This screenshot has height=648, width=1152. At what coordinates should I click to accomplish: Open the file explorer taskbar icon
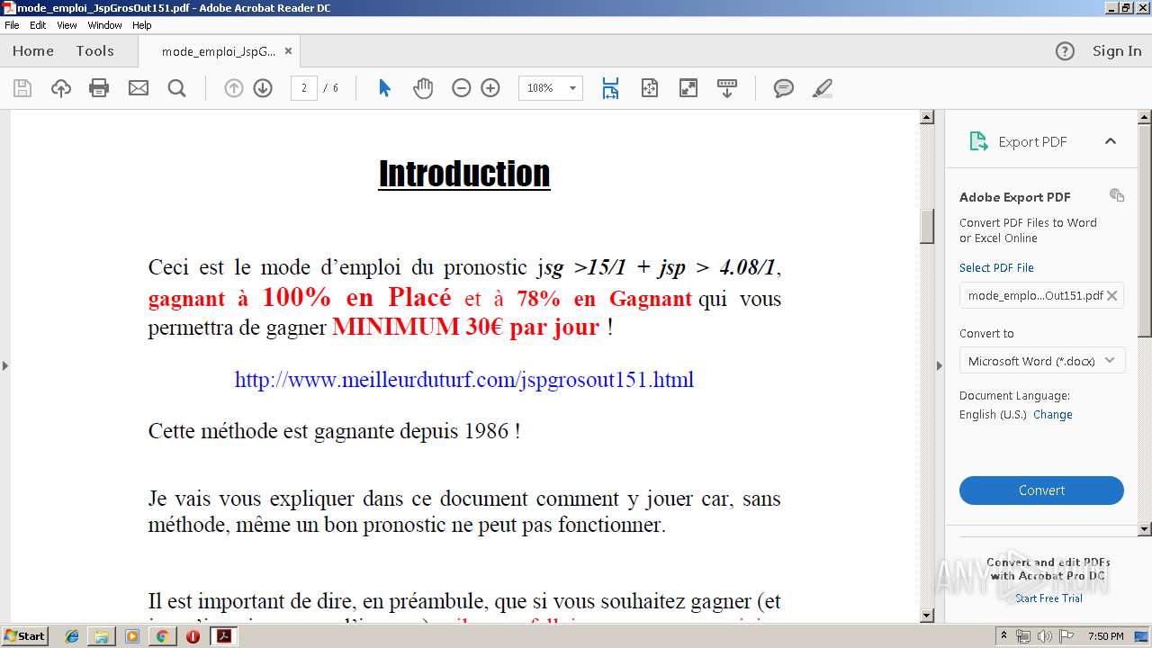coord(102,636)
